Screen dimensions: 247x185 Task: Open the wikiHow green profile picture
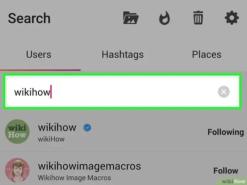tap(17, 131)
